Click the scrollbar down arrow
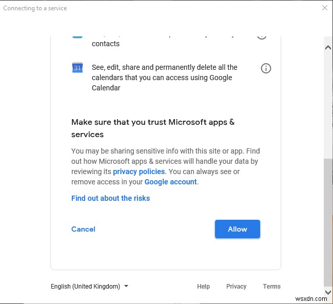This screenshot has height=304, width=333. (328, 292)
